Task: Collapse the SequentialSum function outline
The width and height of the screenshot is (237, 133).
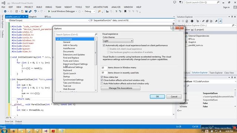Action: coord(11,79)
